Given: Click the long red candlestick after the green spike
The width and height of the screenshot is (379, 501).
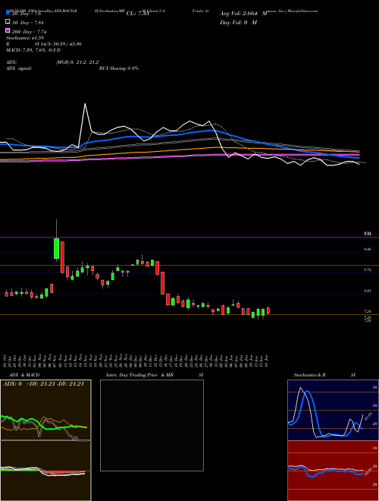Looking at the screenshot, I should coord(62,257).
